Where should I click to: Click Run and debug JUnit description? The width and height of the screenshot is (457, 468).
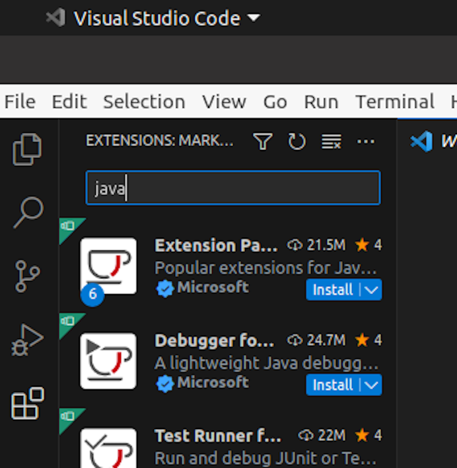(266, 457)
